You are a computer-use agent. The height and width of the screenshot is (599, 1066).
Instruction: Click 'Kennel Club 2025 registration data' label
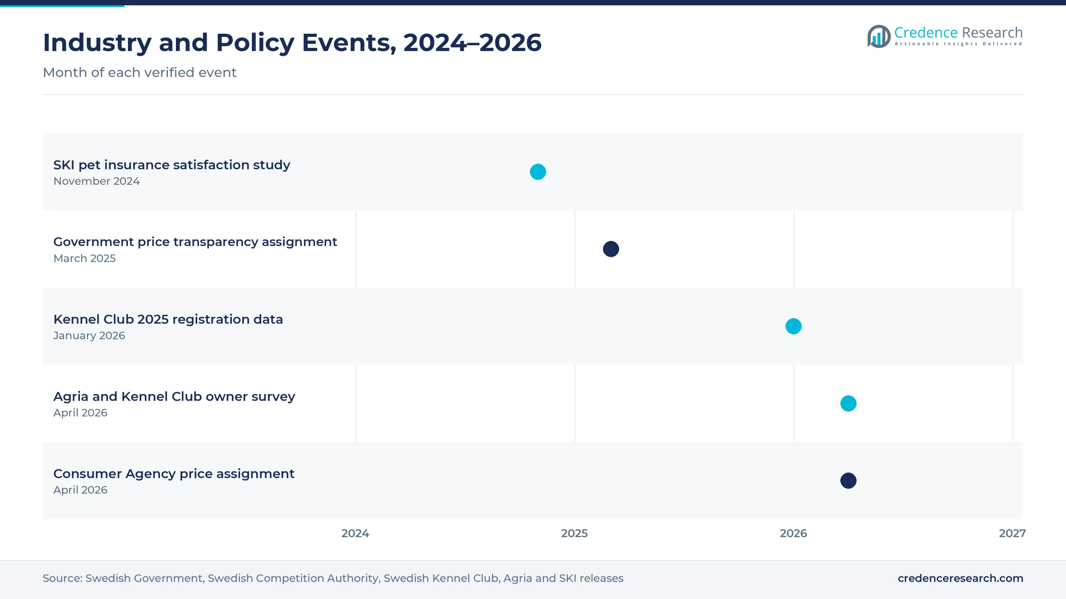coord(168,319)
